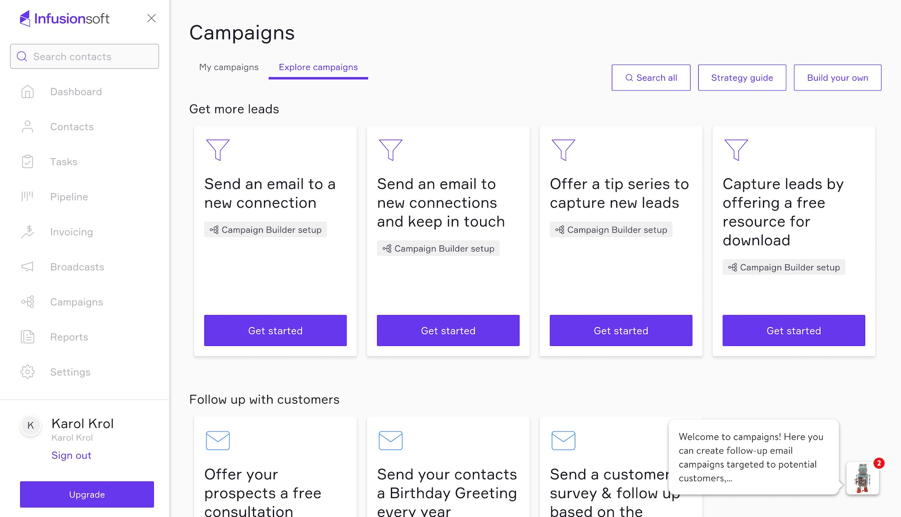Open Settings using the gear icon

[27, 372]
